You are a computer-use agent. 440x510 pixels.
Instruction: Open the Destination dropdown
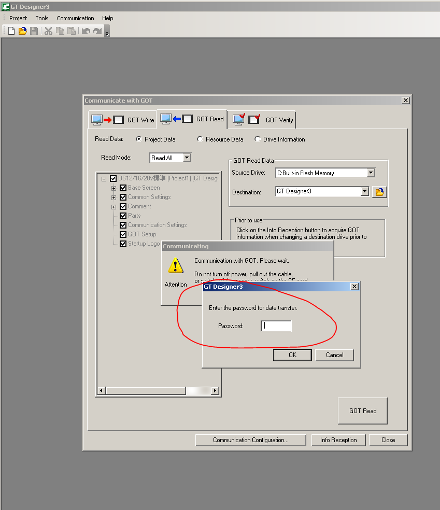tap(364, 191)
